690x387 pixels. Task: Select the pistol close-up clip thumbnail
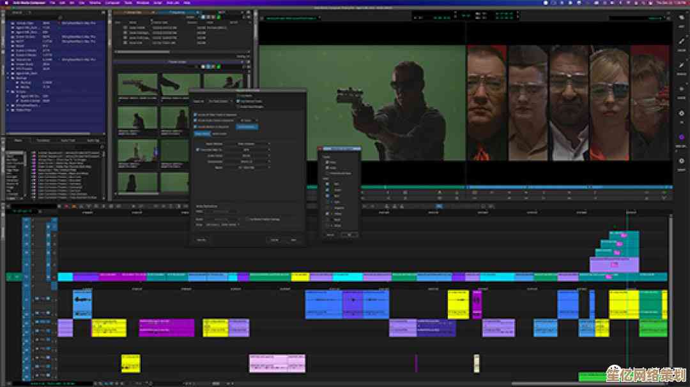point(137,84)
